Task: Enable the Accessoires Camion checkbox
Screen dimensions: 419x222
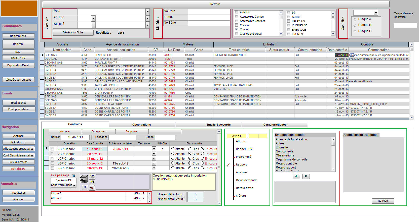Action: click(x=237, y=17)
